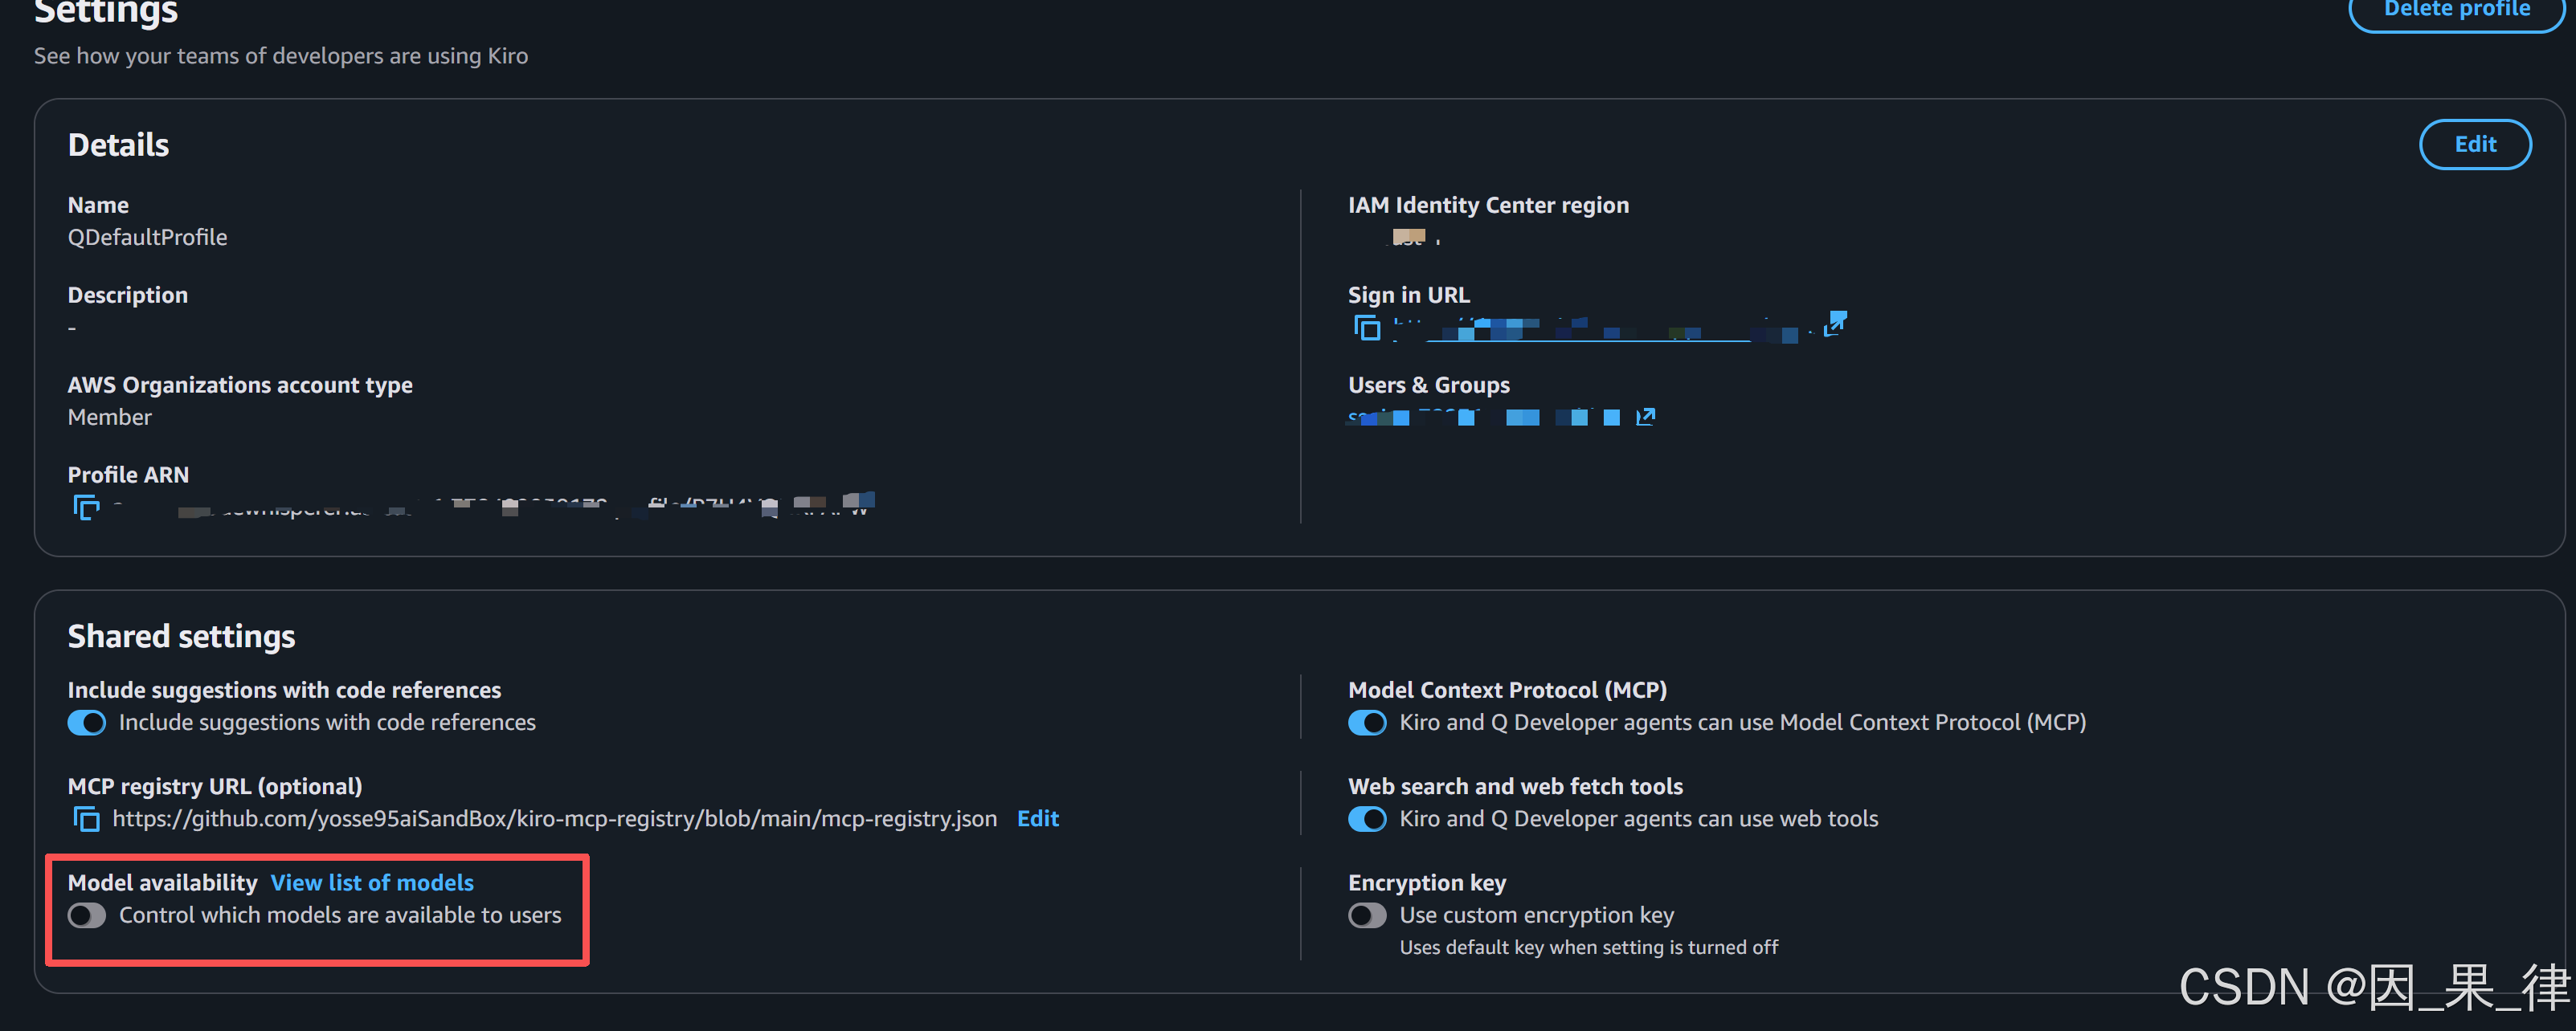
Task: Copy the MCP registry URL
Action: point(86,819)
